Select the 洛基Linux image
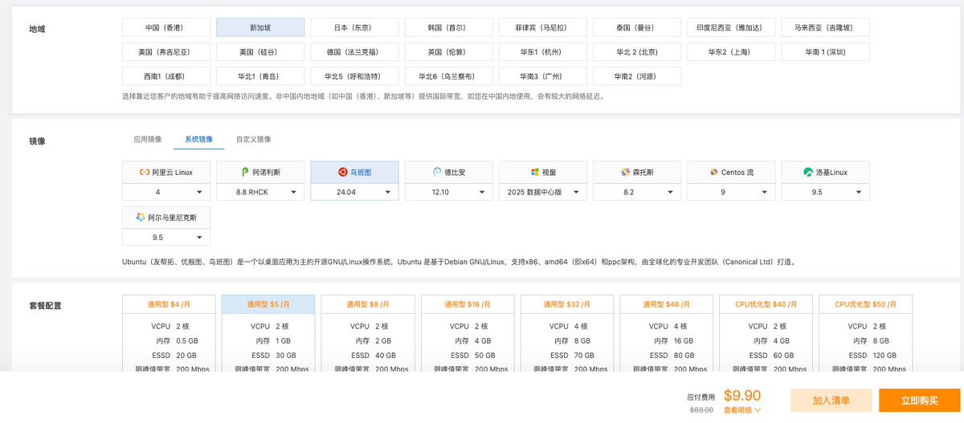Screen dimensions: 964x423 pos(825,172)
